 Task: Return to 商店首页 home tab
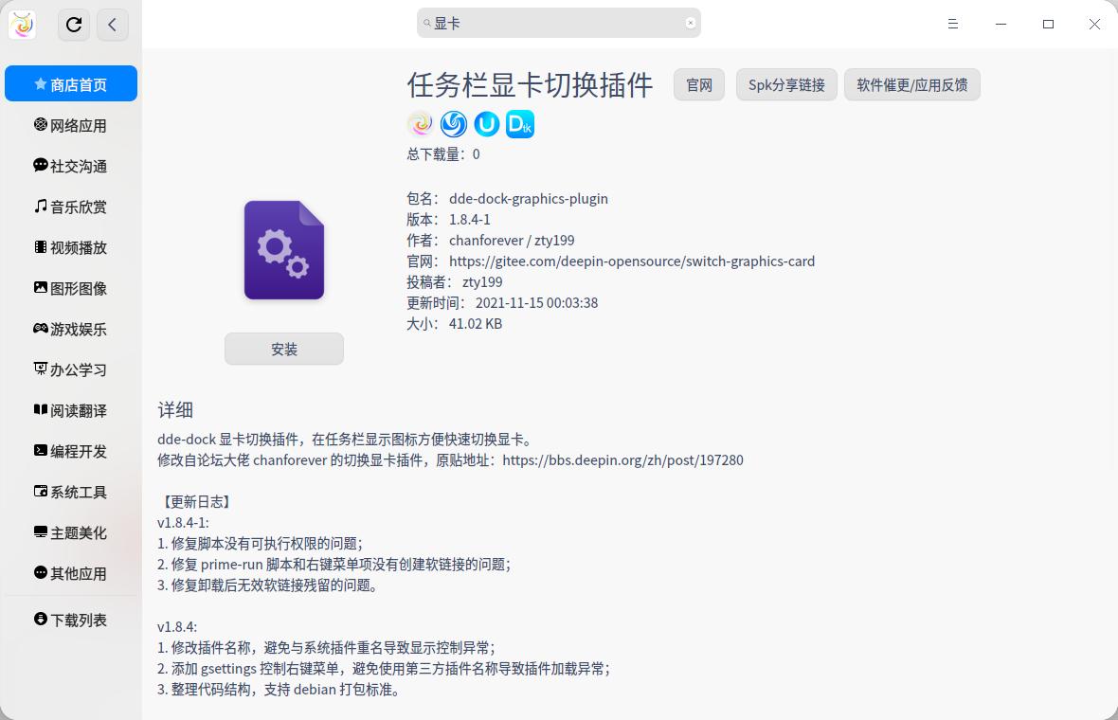coord(71,84)
